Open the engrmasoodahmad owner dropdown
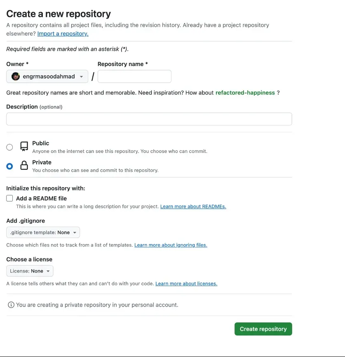345x357 pixels. coord(47,76)
